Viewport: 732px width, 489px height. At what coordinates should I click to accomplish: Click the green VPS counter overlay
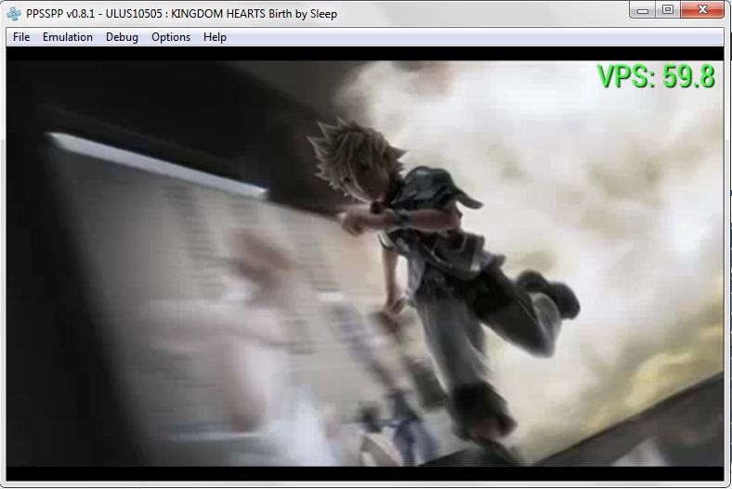point(655,76)
